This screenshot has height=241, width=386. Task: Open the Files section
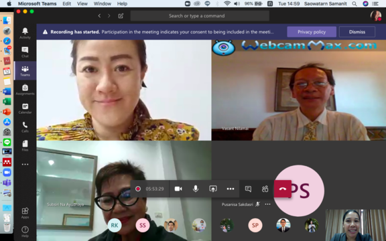pos(25,145)
